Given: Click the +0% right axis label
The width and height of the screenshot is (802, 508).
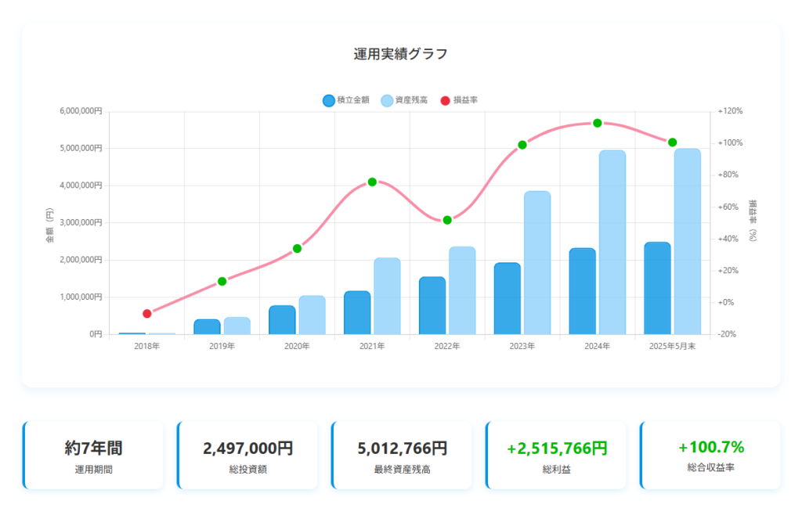Looking at the screenshot, I should click(726, 303).
